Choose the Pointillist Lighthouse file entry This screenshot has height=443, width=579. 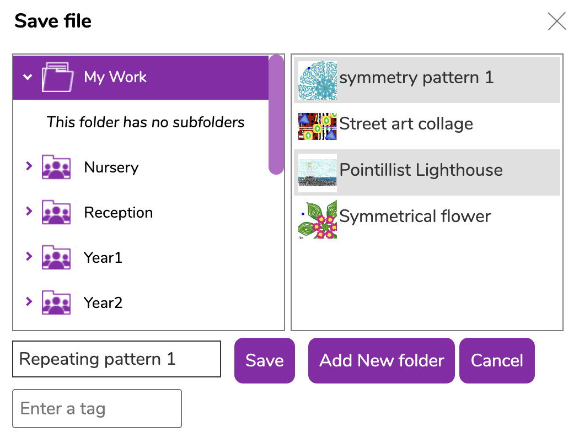[x=427, y=172]
